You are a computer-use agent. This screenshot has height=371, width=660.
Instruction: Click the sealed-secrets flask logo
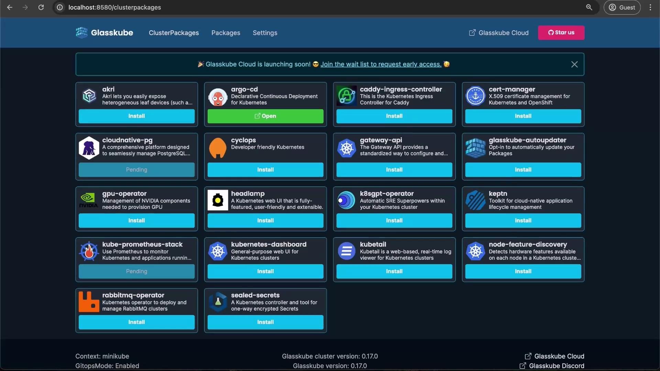[x=218, y=302]
